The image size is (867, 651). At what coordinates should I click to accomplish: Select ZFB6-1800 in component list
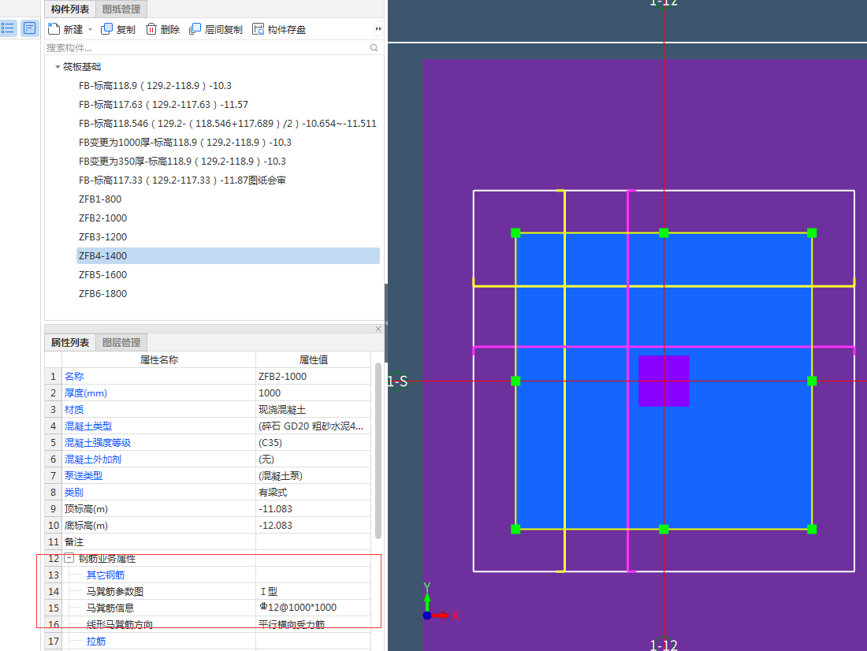[x=102, y=294]
